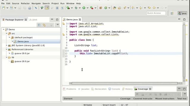Click the New Java Class icon
This screenshot has width=190, height=106.
pos(106,8)
